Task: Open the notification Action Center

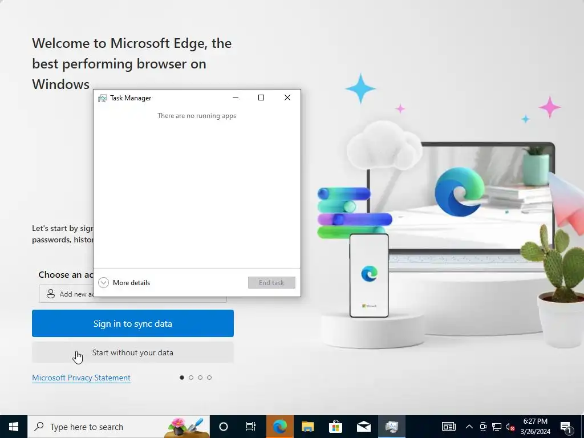Action: [x=566, y=427]
